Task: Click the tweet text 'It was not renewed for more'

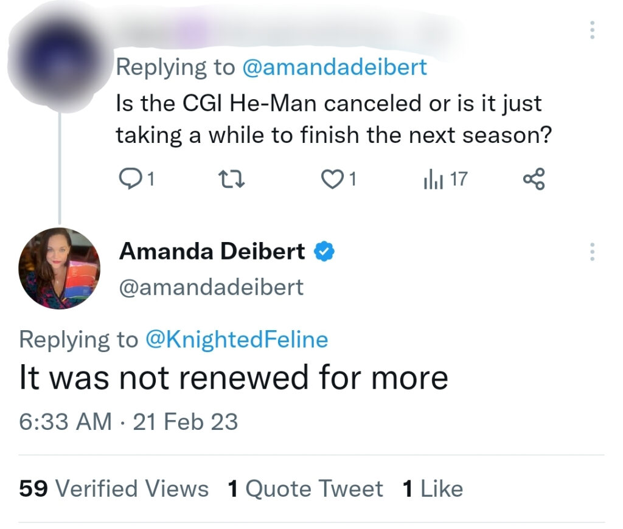Action: point(234,378)
